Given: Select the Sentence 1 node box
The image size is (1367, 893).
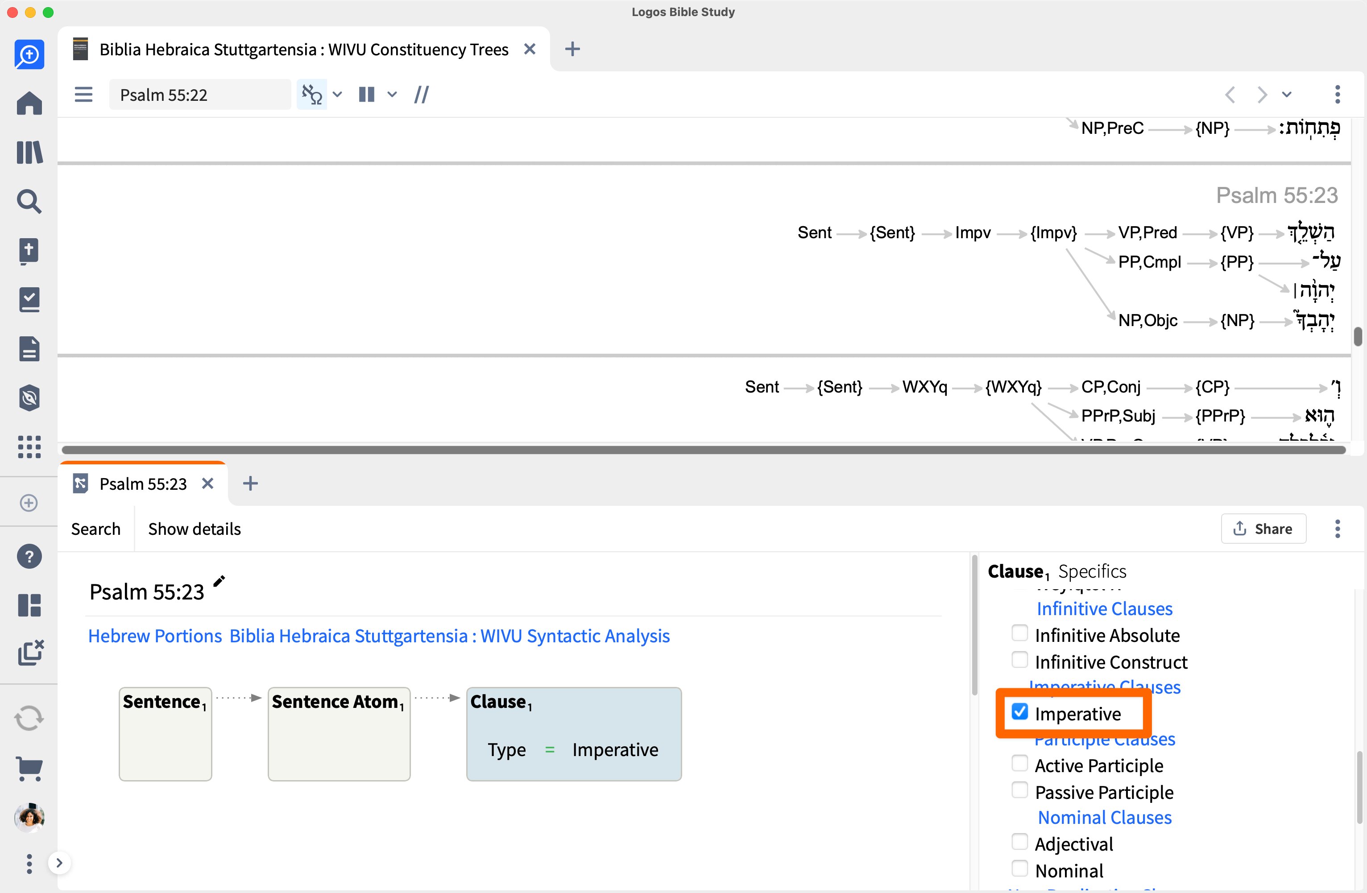Looking at the screenshot, I should coord(166,734).
